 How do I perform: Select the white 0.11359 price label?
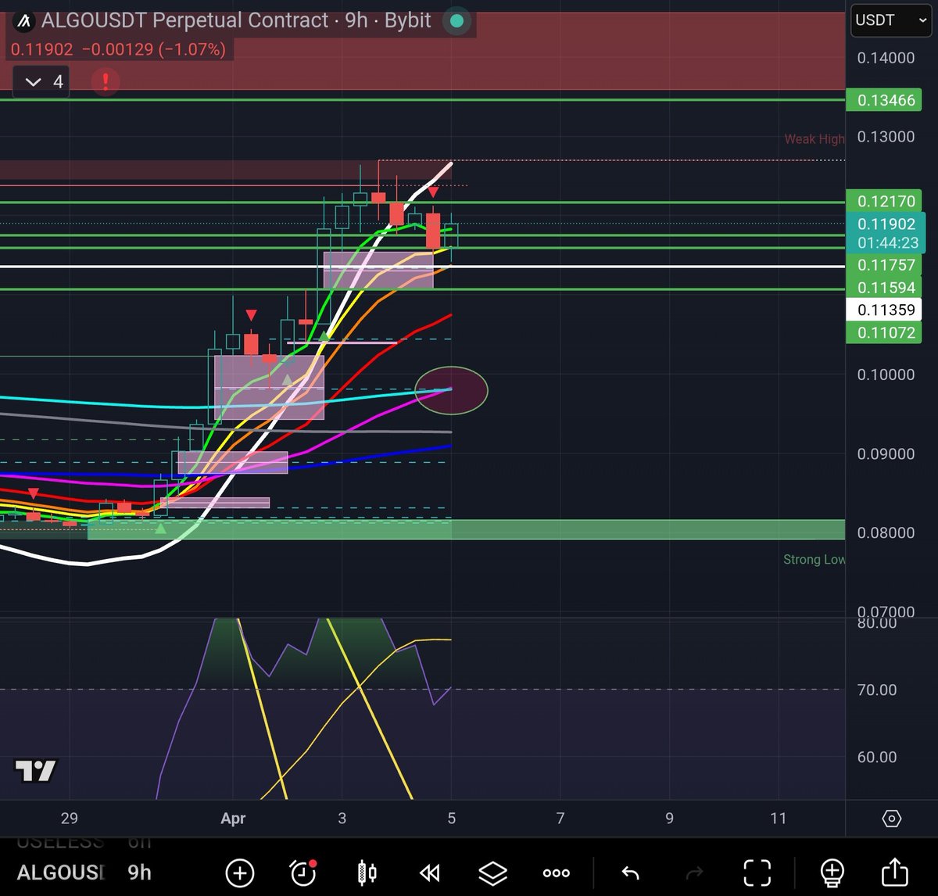886,310
